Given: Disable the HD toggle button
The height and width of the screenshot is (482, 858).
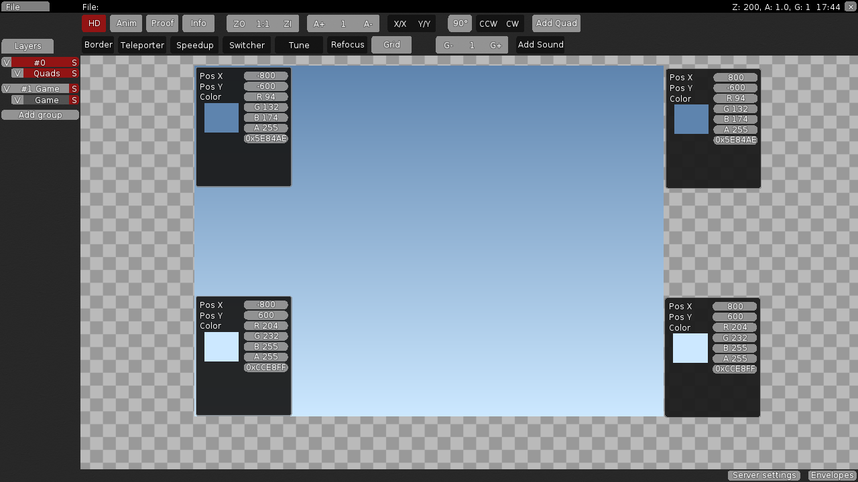Looking at the screenshot, I should click(x=94, y=23).
